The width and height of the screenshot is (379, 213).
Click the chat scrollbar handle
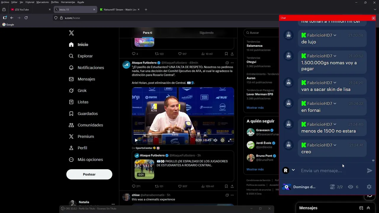coord(373,160)
